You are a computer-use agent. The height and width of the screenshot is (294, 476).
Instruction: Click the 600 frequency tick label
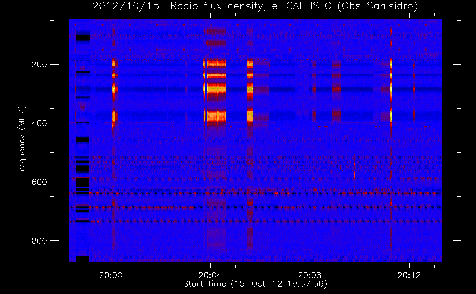point(39,182)
